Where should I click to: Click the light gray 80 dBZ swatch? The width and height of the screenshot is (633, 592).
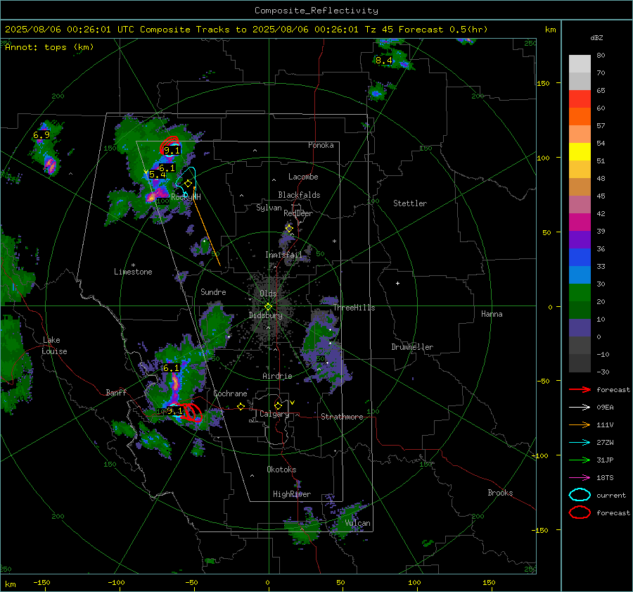coord(580,63)
